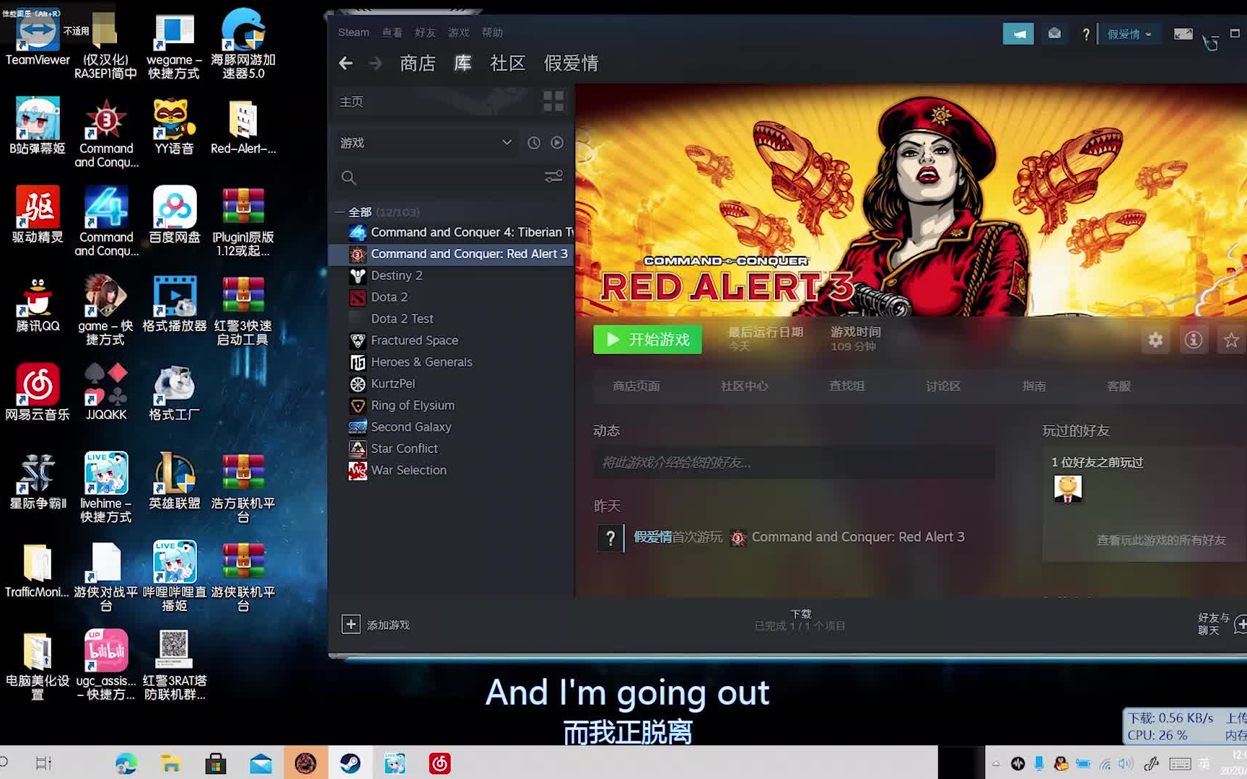Select Dota 2 in the library list
Viewport: 1247px width, 779px height.
[451, 297]
